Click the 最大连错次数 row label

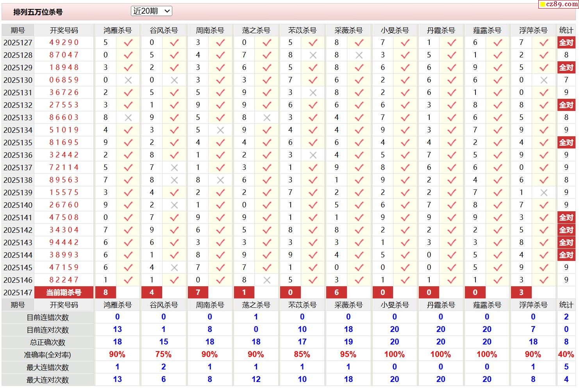pos(48,368)
